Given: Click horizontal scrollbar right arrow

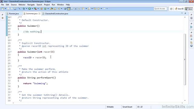Looking at the screenshot, I should [x=182, y=103].
